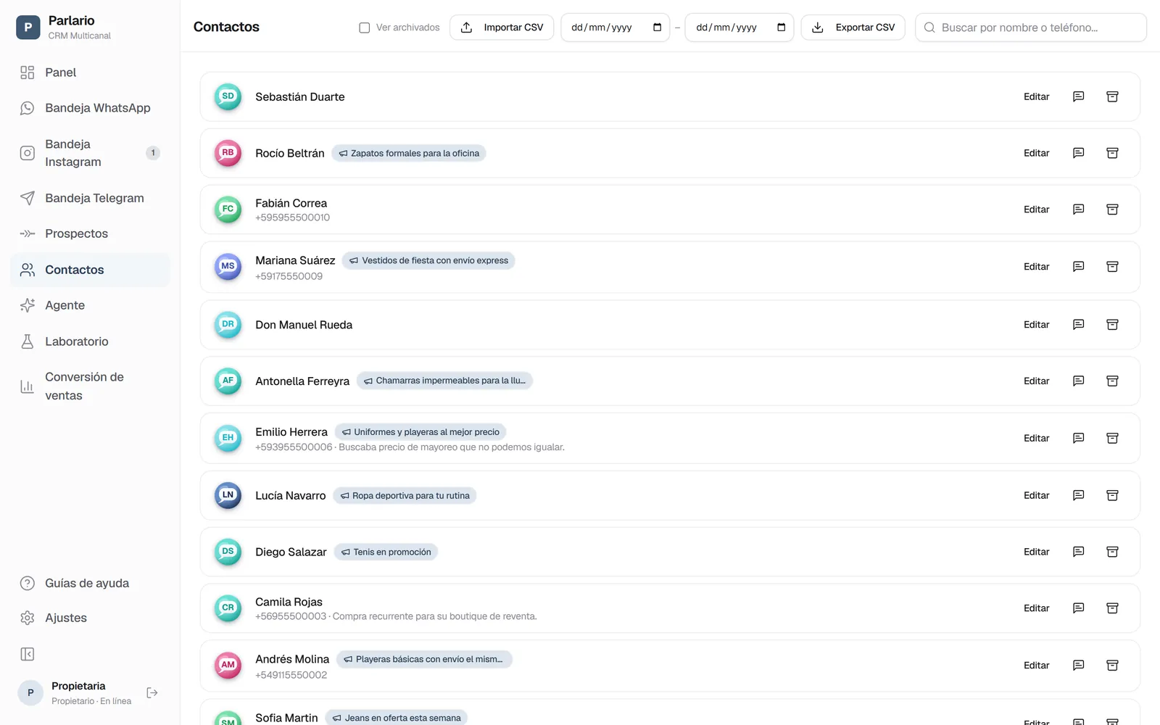Open Bandeja Instagram inbox
The image size is (1160, 725).
90,153
